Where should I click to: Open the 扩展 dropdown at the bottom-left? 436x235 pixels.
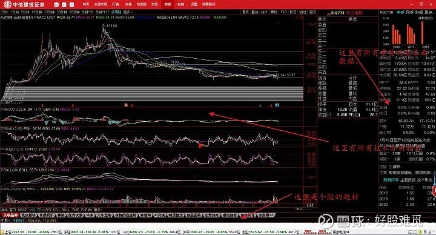click(x=5, y=220)
